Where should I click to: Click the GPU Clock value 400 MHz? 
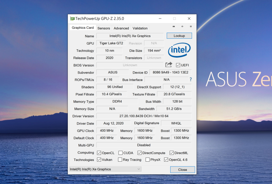click(107, 131)
